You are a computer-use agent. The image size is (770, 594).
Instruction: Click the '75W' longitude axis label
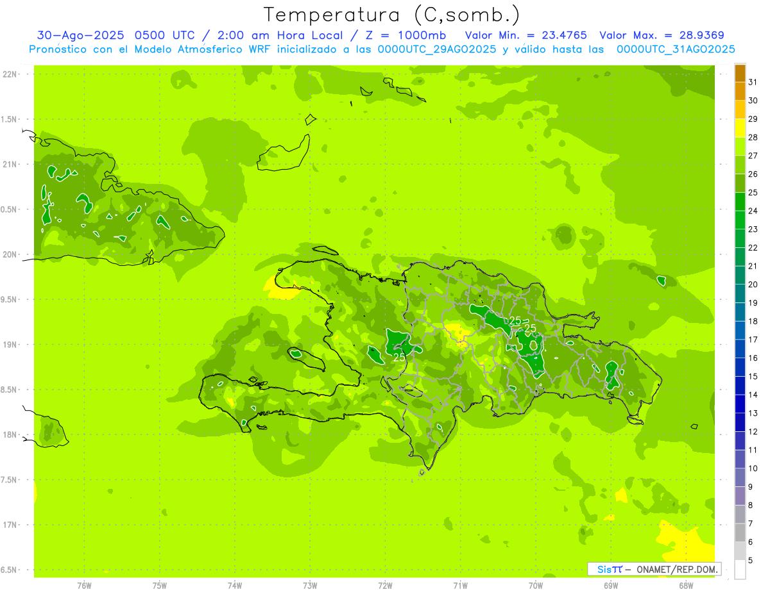click(160, 586)
